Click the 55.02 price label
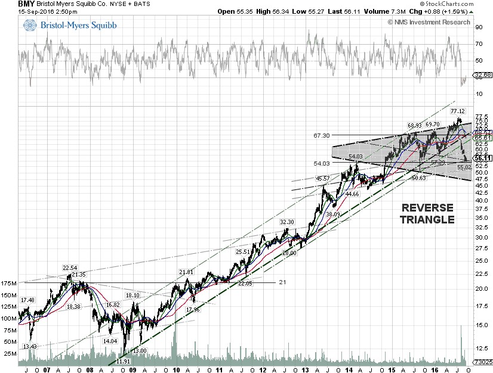 pyautogui.click(x=464, y=167)
